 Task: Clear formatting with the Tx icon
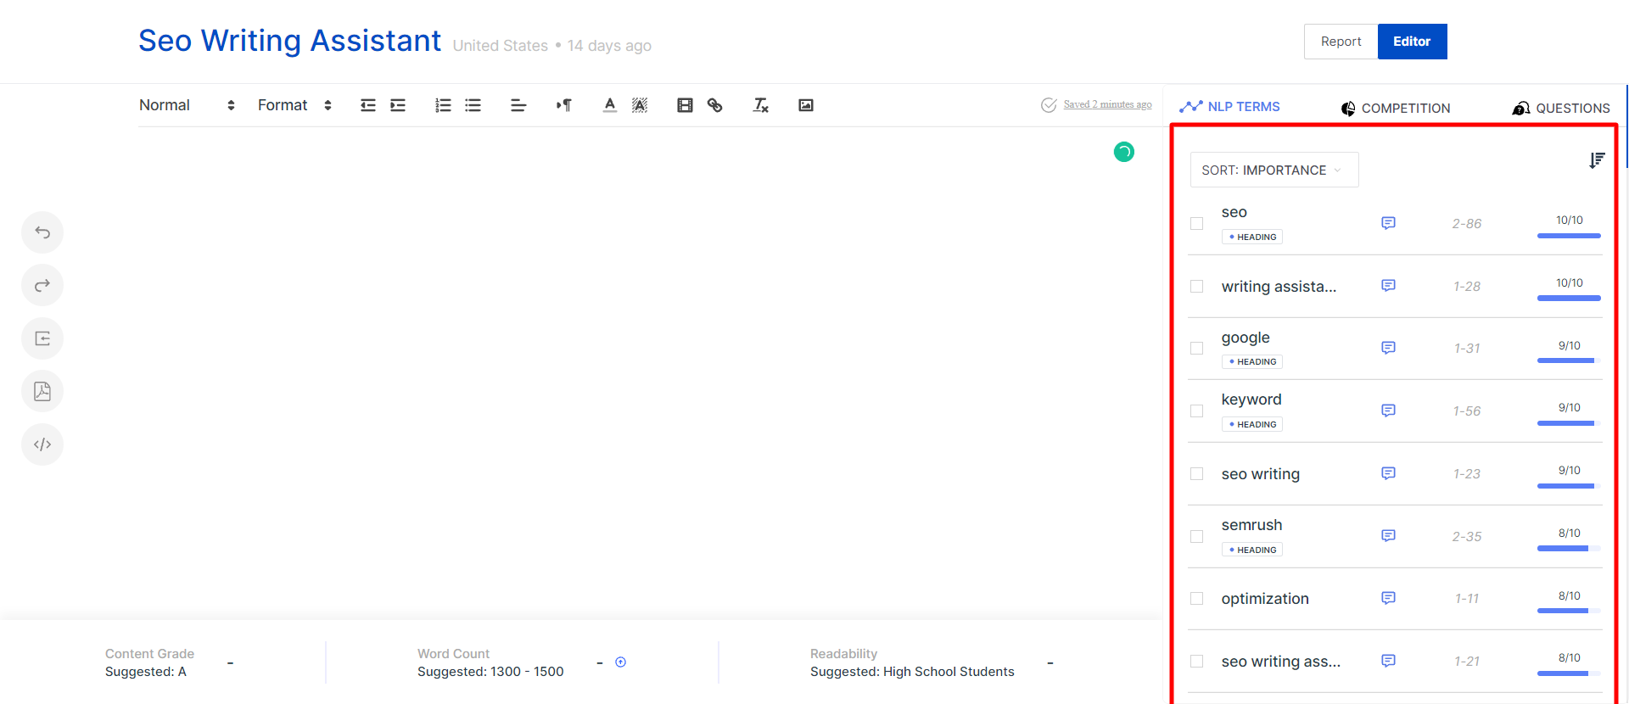[760, 105]
